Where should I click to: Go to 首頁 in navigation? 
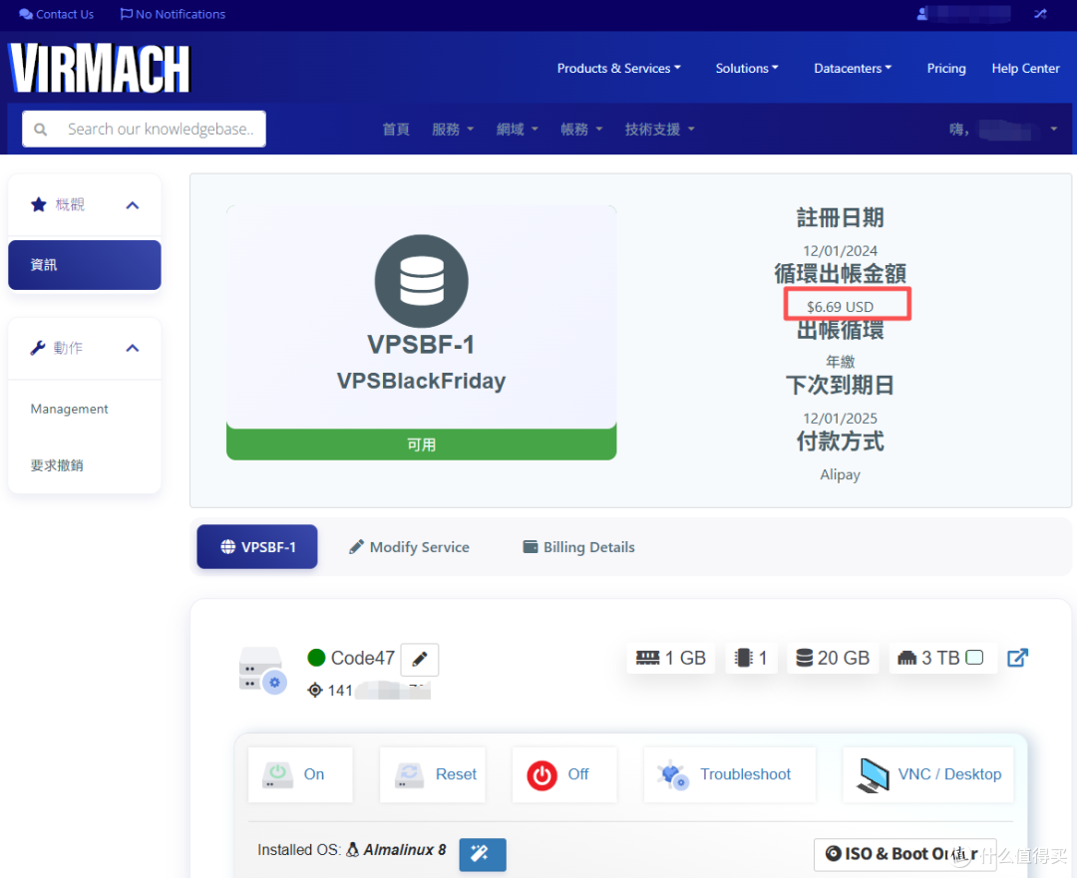[x=396, y=129]
